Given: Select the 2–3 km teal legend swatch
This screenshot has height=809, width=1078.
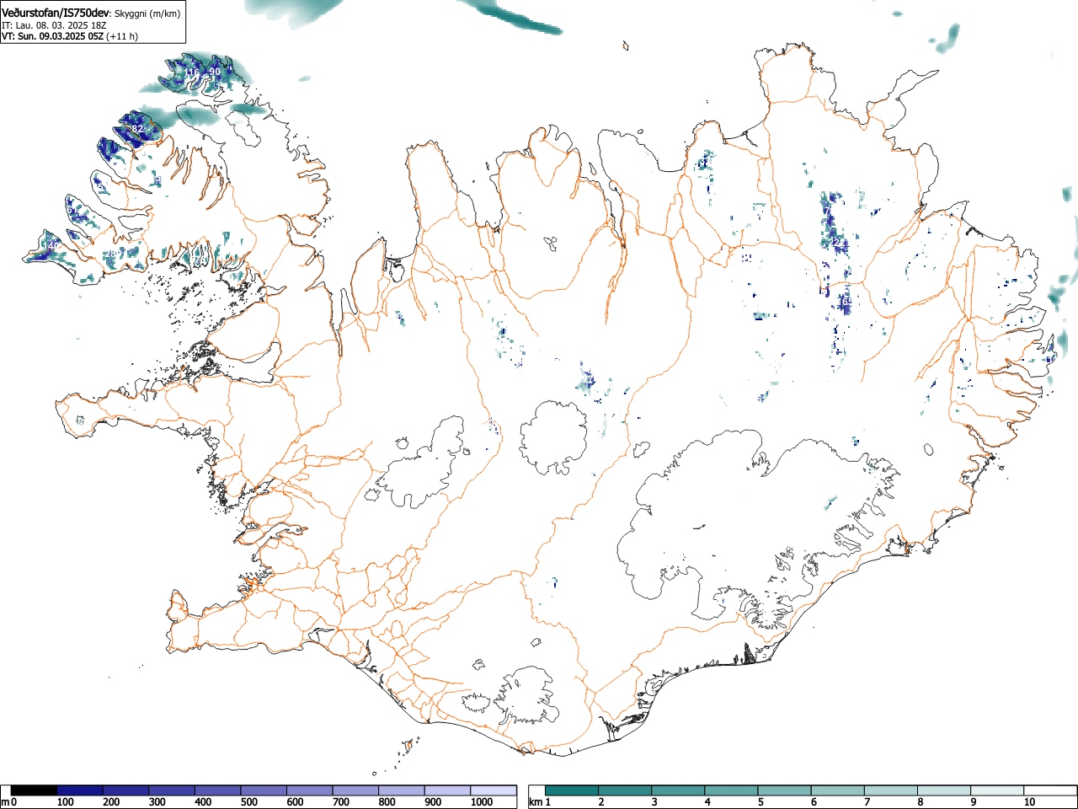Looking at the screenshot, I should [x=625, y=790].
